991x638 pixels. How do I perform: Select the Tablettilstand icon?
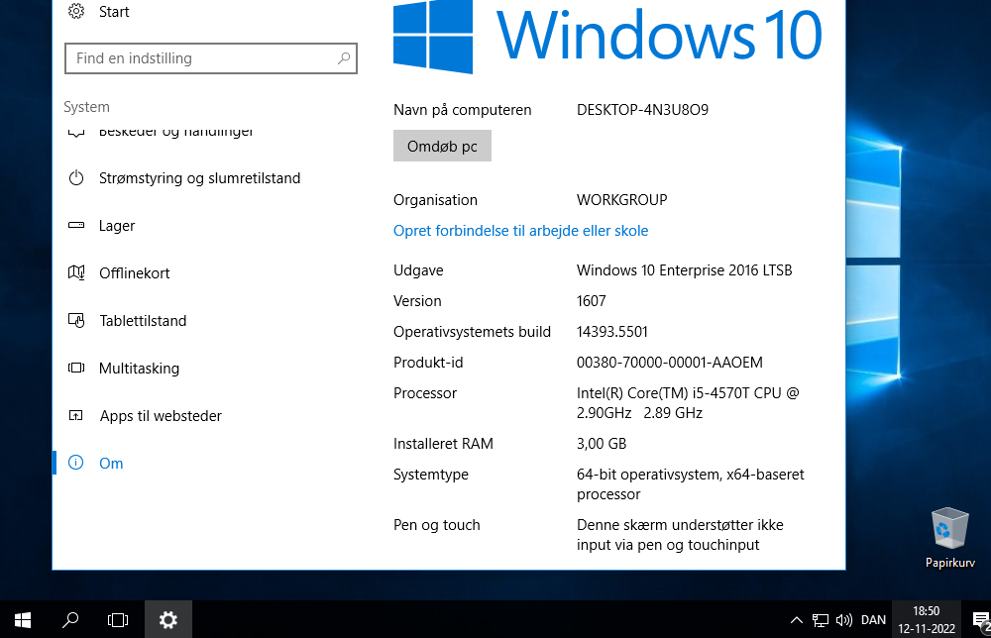tap(76, 320)
